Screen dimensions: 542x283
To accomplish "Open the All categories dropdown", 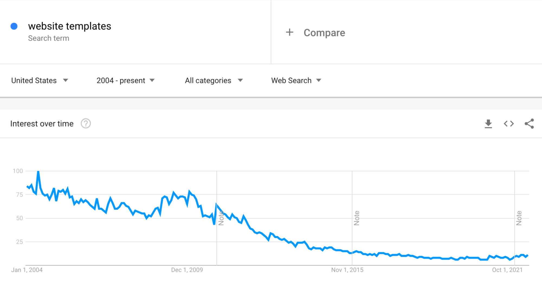I will pos(214,80).
